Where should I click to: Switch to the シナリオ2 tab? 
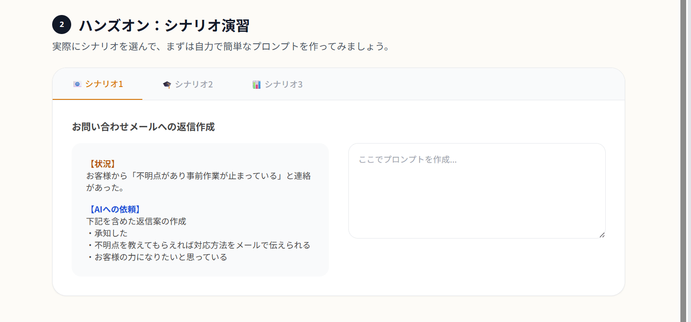pos(187,84)
